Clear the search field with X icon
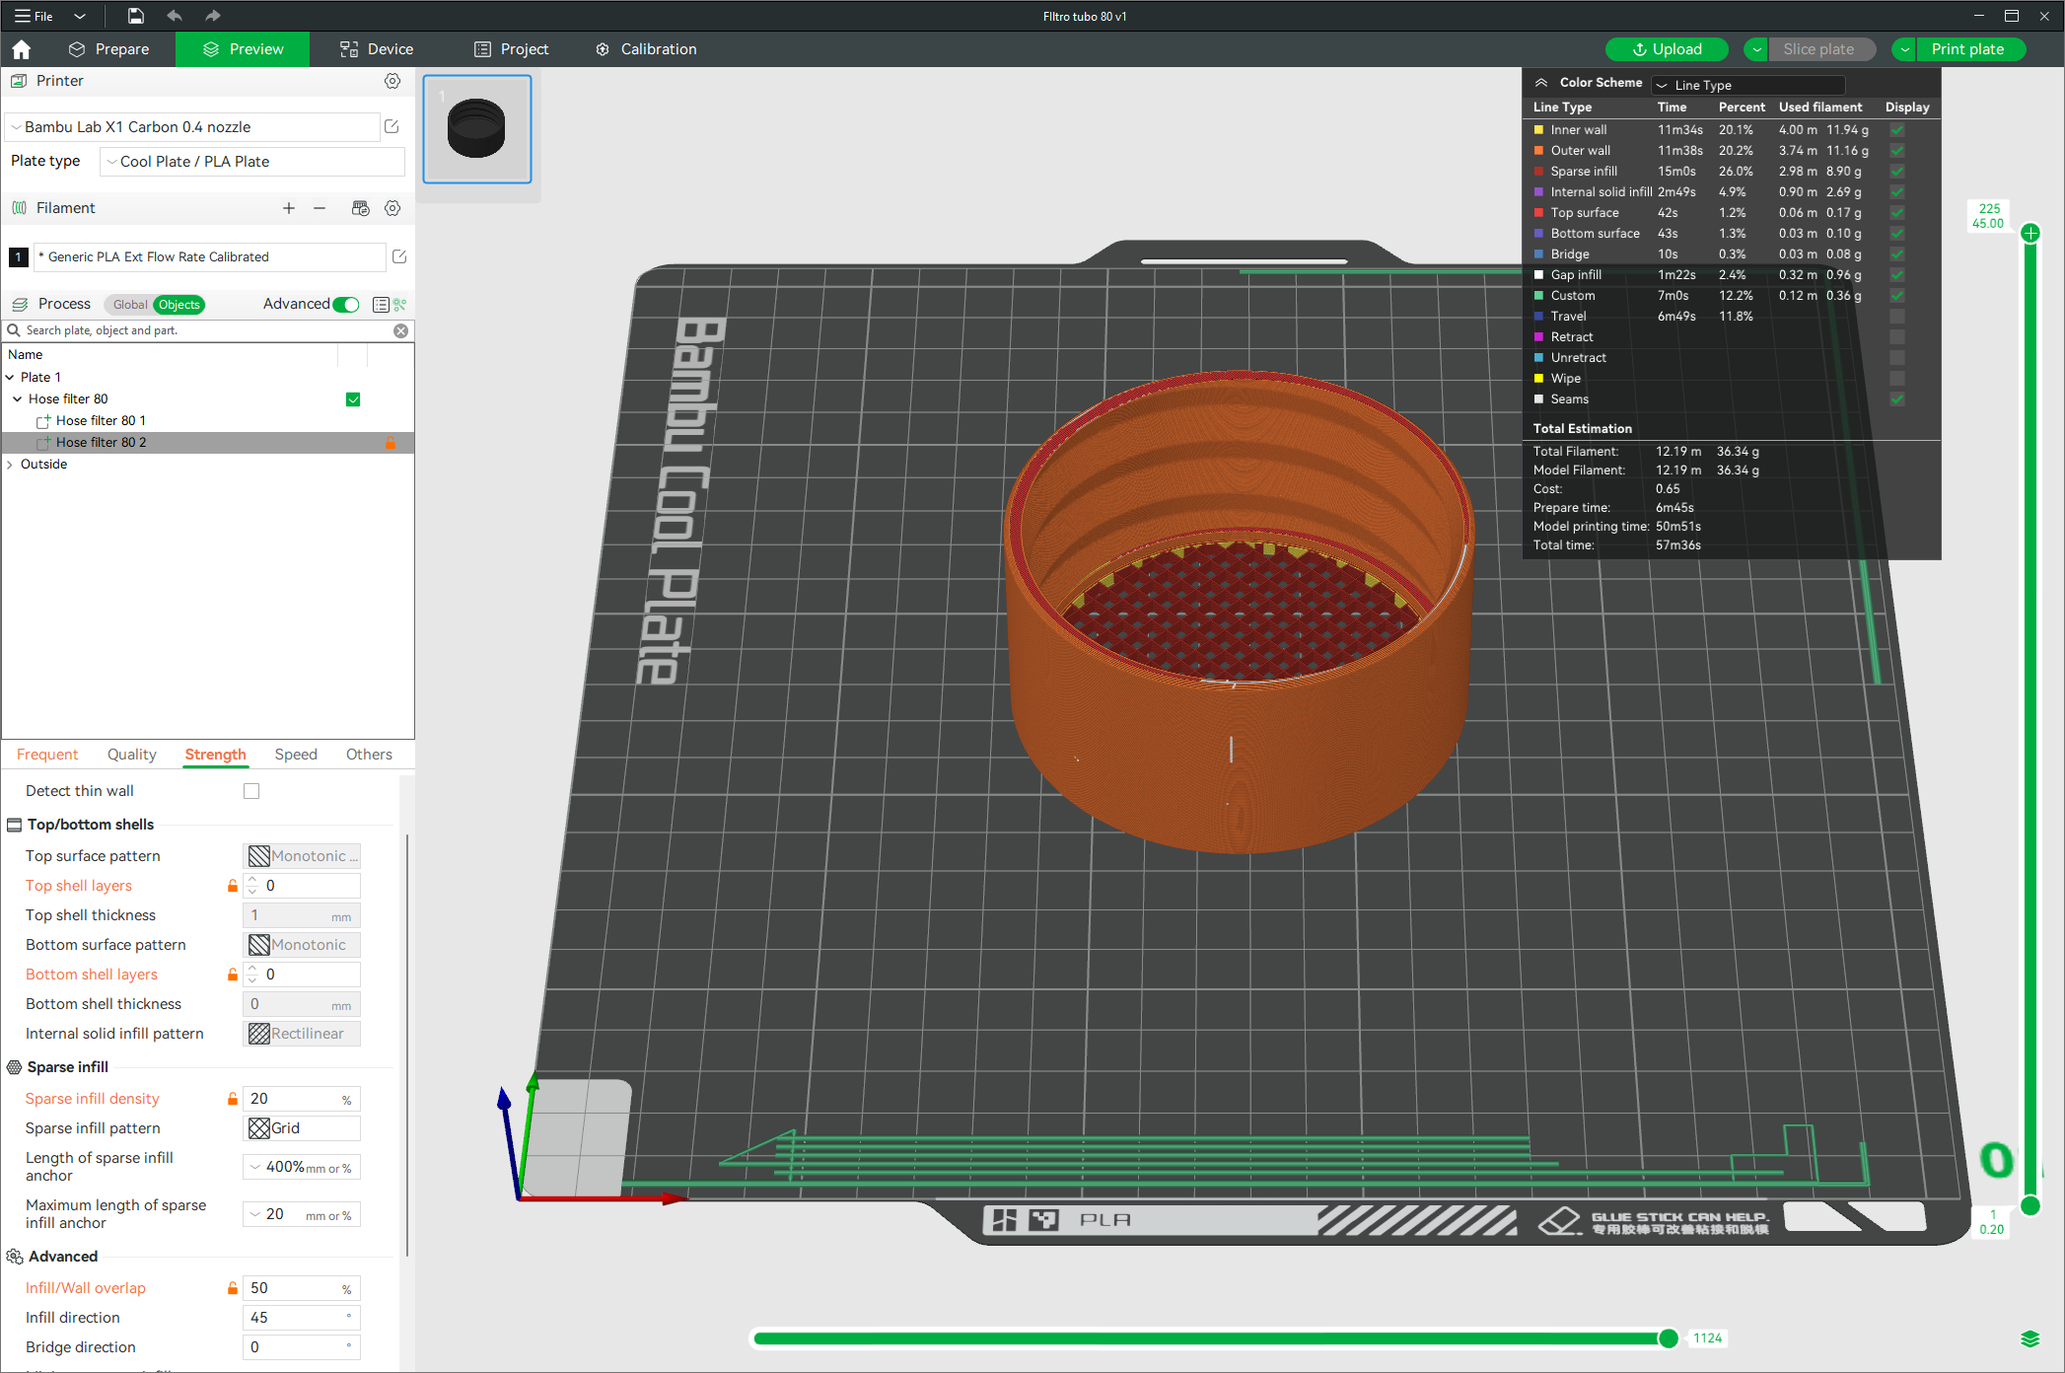The image size is (2065, 1373). click(401, 330)
